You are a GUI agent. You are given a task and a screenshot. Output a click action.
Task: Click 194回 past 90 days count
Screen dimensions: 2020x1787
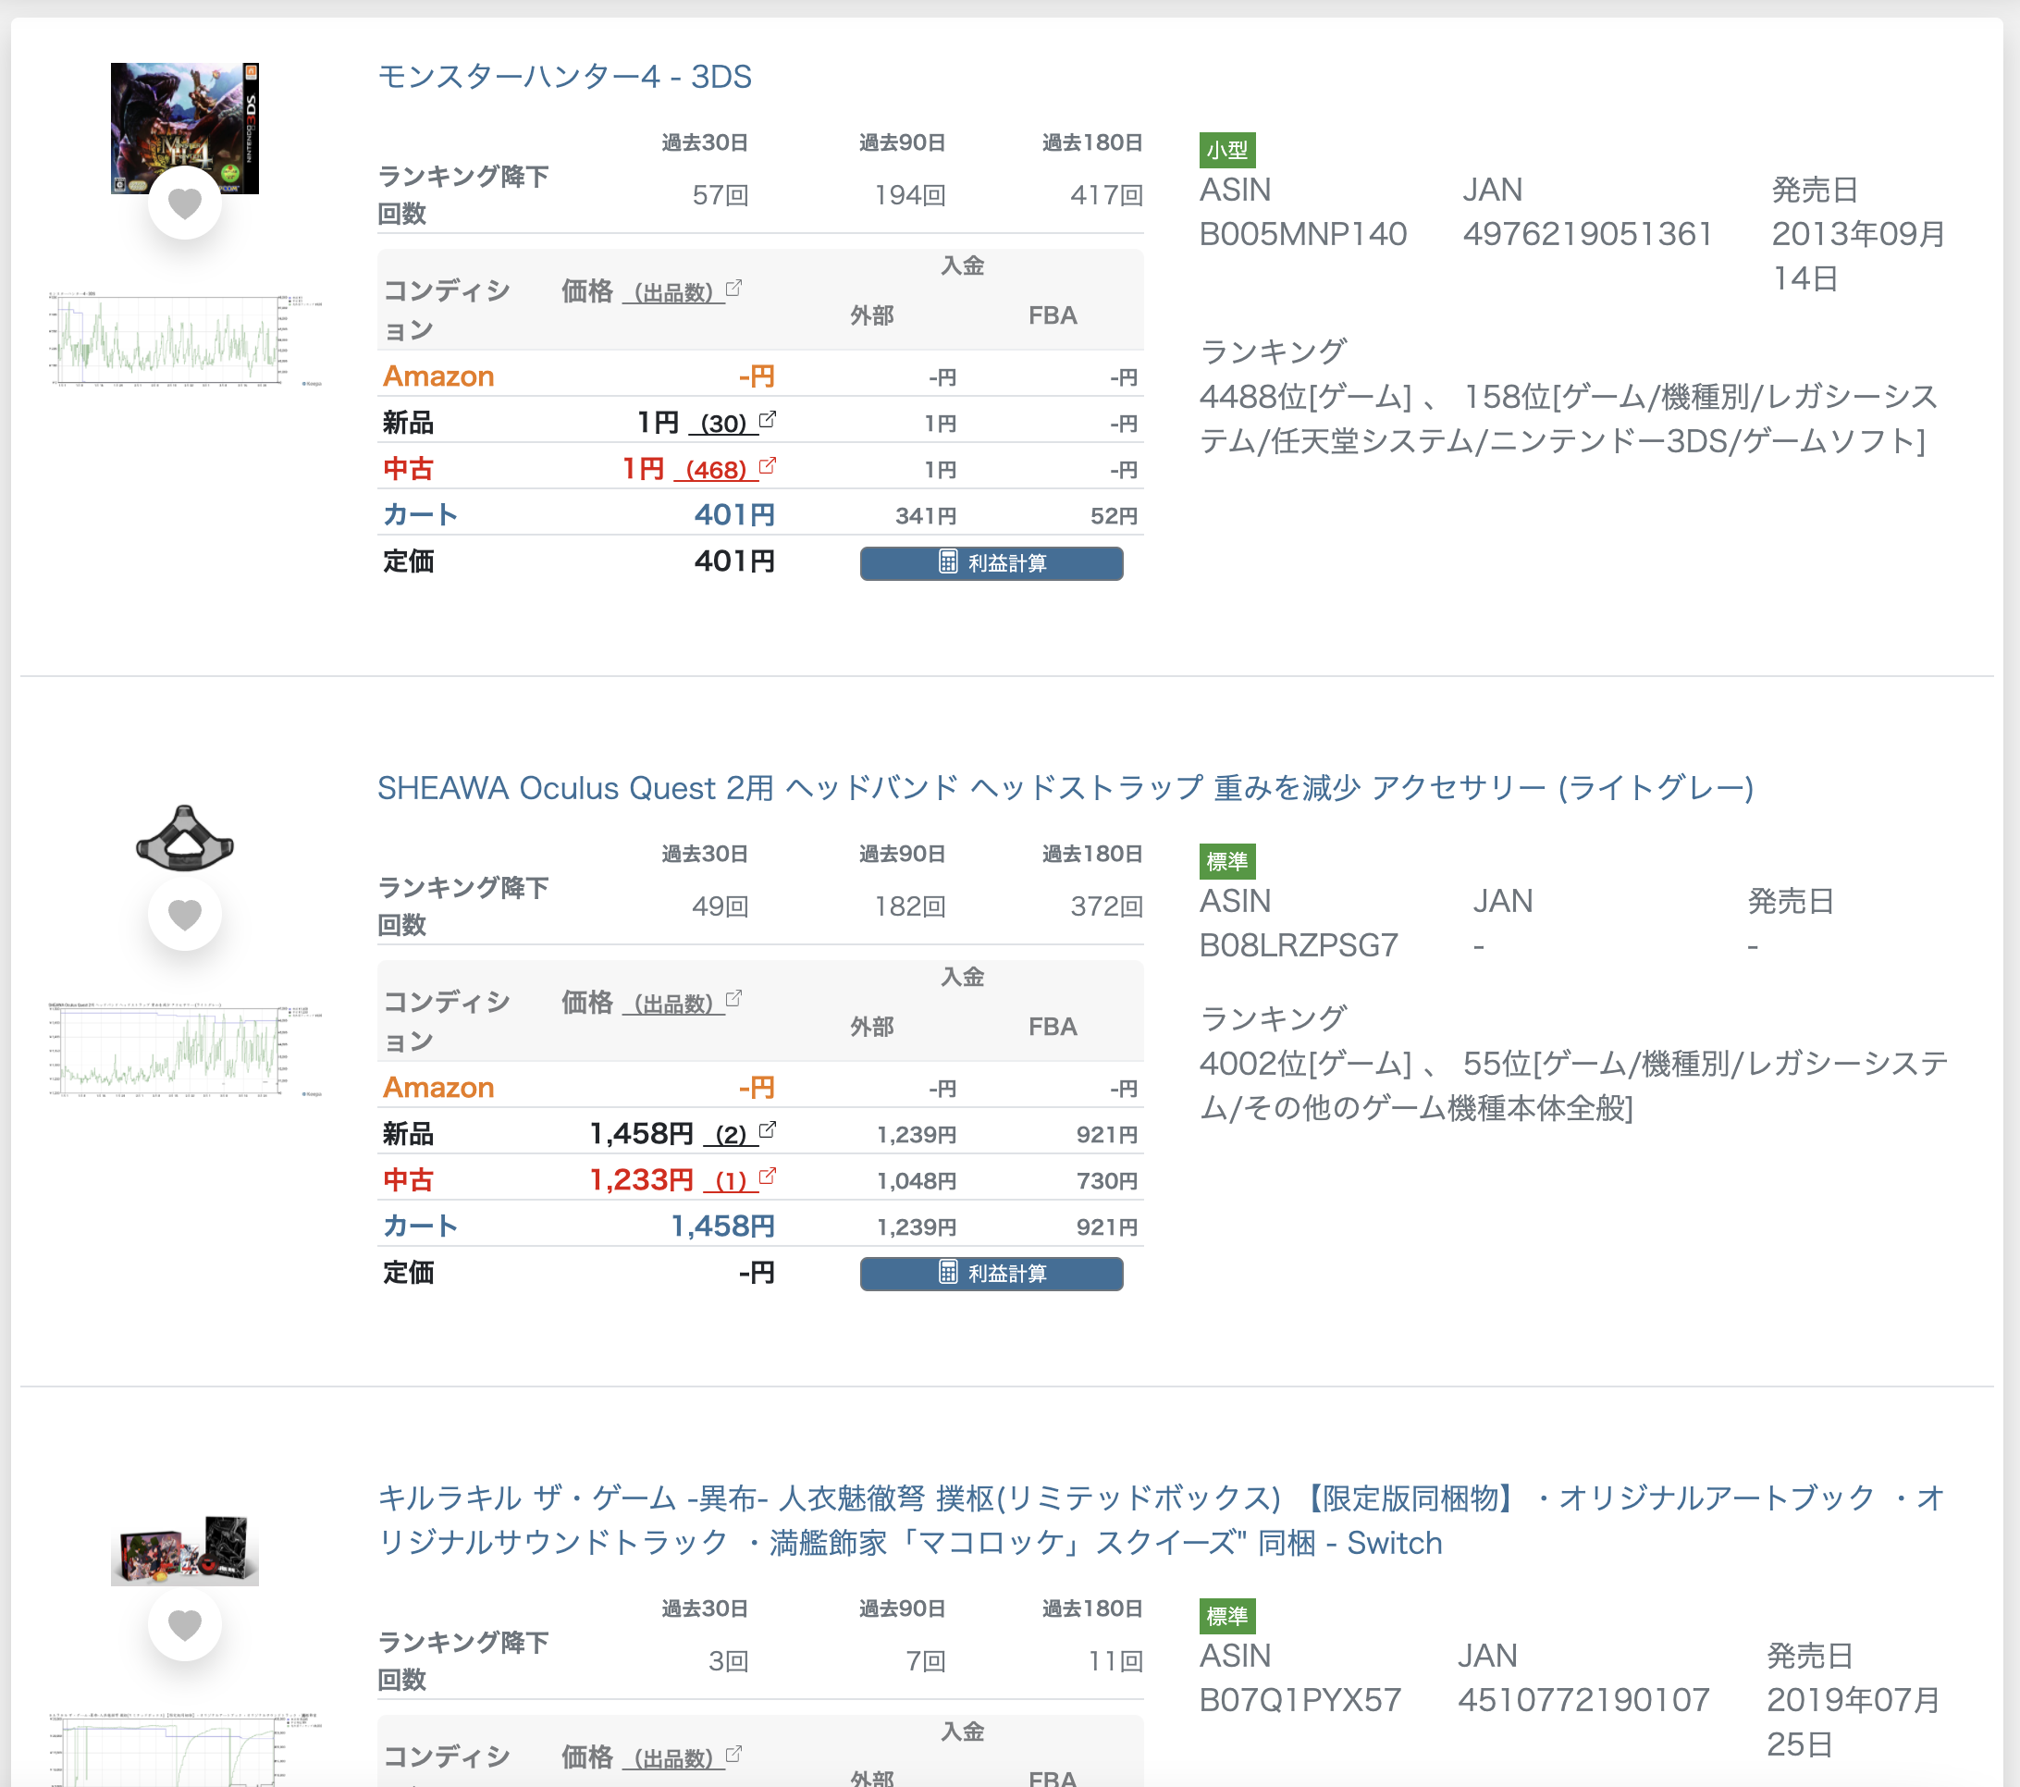coord(910,196)
